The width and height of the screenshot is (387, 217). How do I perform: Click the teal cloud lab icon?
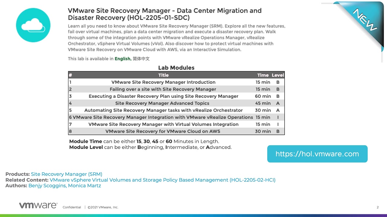[33, 25]
